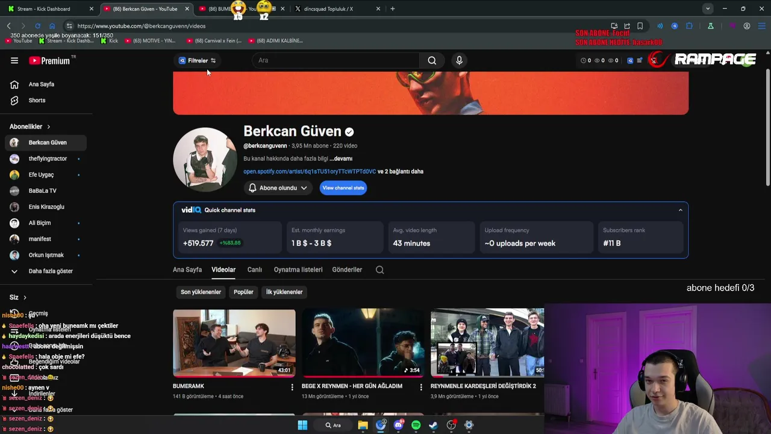This screenshot has height=434, width=771.
Task: Open BUMERAMK video options menu
Action: tap(292, 387)
